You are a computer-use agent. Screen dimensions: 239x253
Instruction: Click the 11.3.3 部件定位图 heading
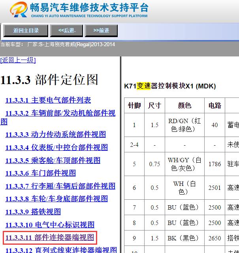(x=49, y=80)
